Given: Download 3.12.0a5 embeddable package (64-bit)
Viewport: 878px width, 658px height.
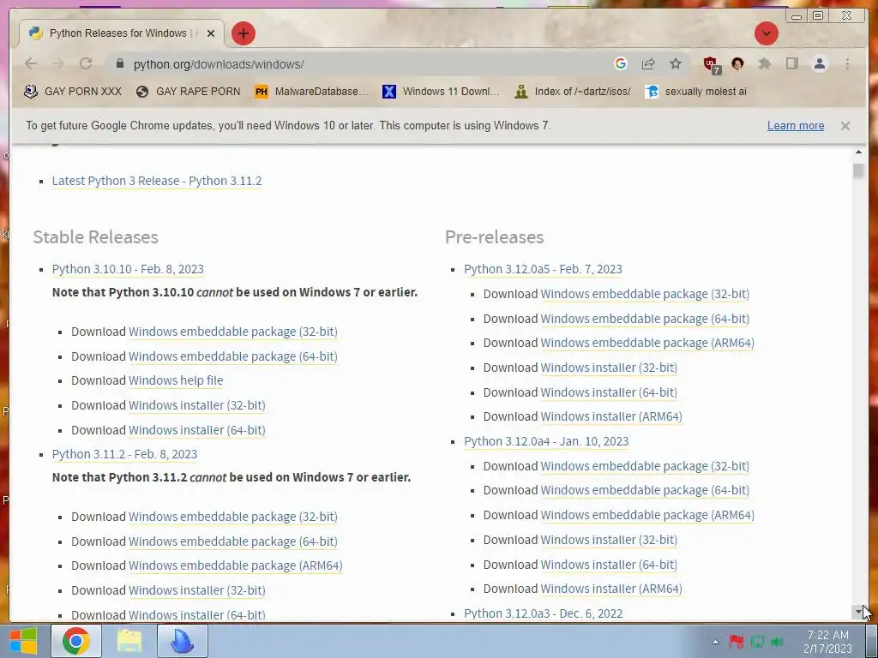Looking at the screenshot, I should [x=645, y=319].
